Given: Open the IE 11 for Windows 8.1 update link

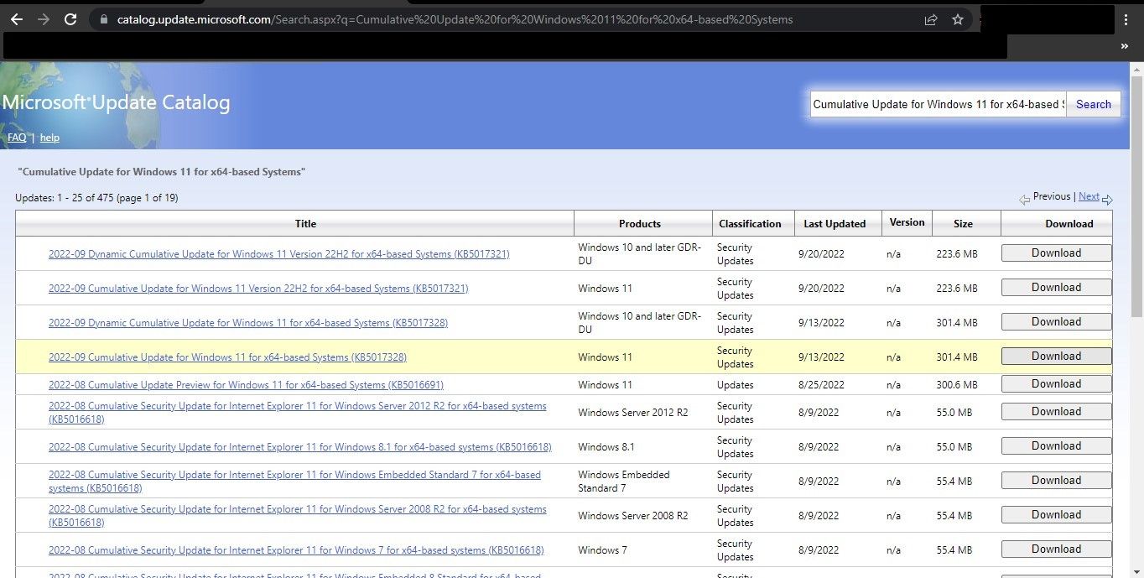Looking at the screenshot, I should pyautogui.click(x=300, y=447).
